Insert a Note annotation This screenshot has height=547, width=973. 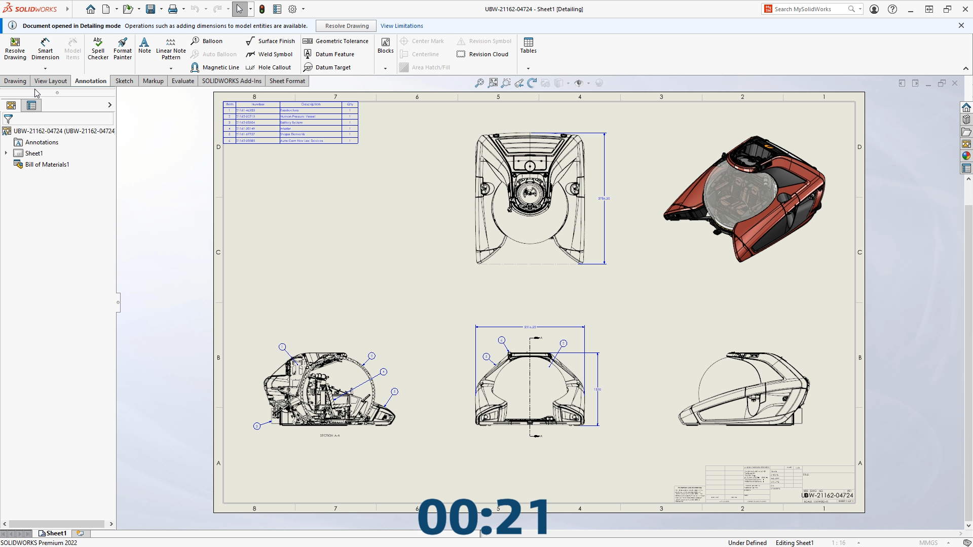point(144,45)
